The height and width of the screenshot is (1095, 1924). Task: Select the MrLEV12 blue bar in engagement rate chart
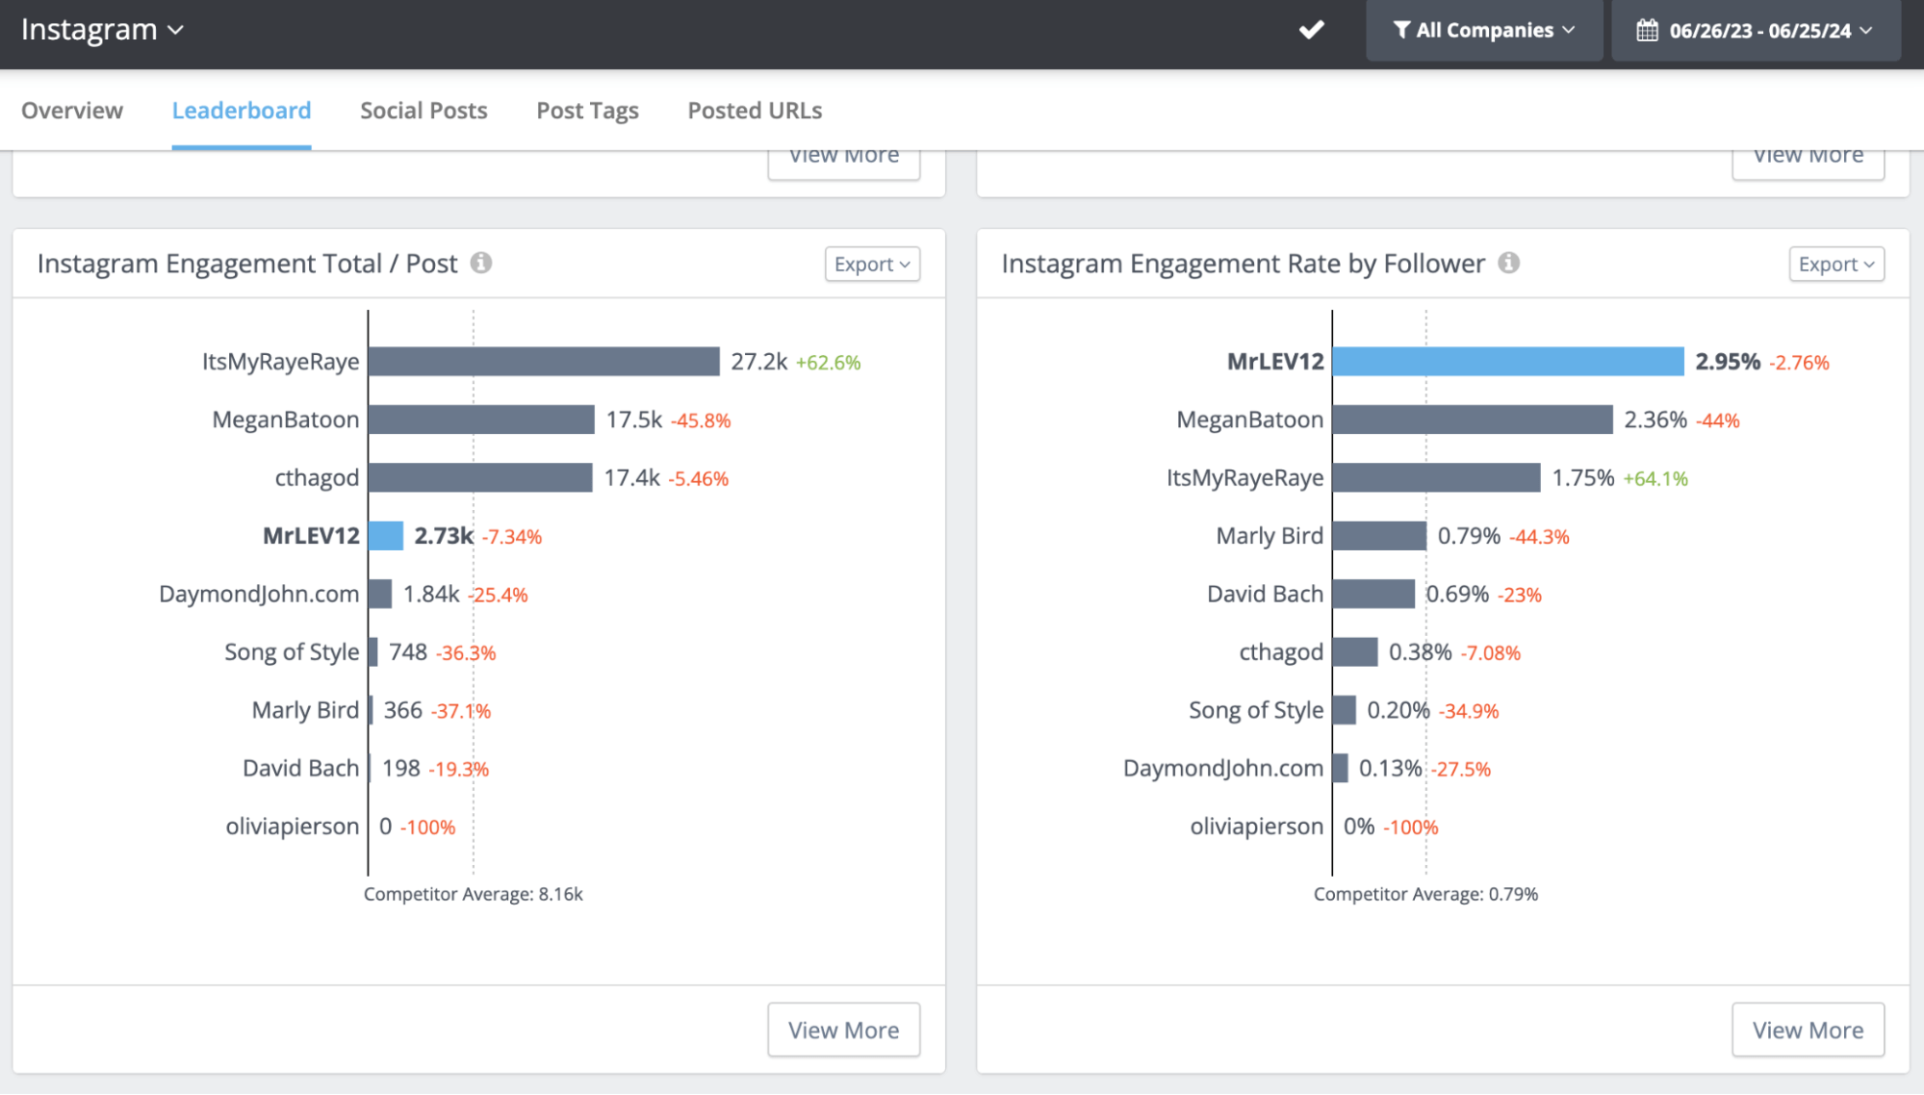pyautogui.click(x=1506, y=362)
